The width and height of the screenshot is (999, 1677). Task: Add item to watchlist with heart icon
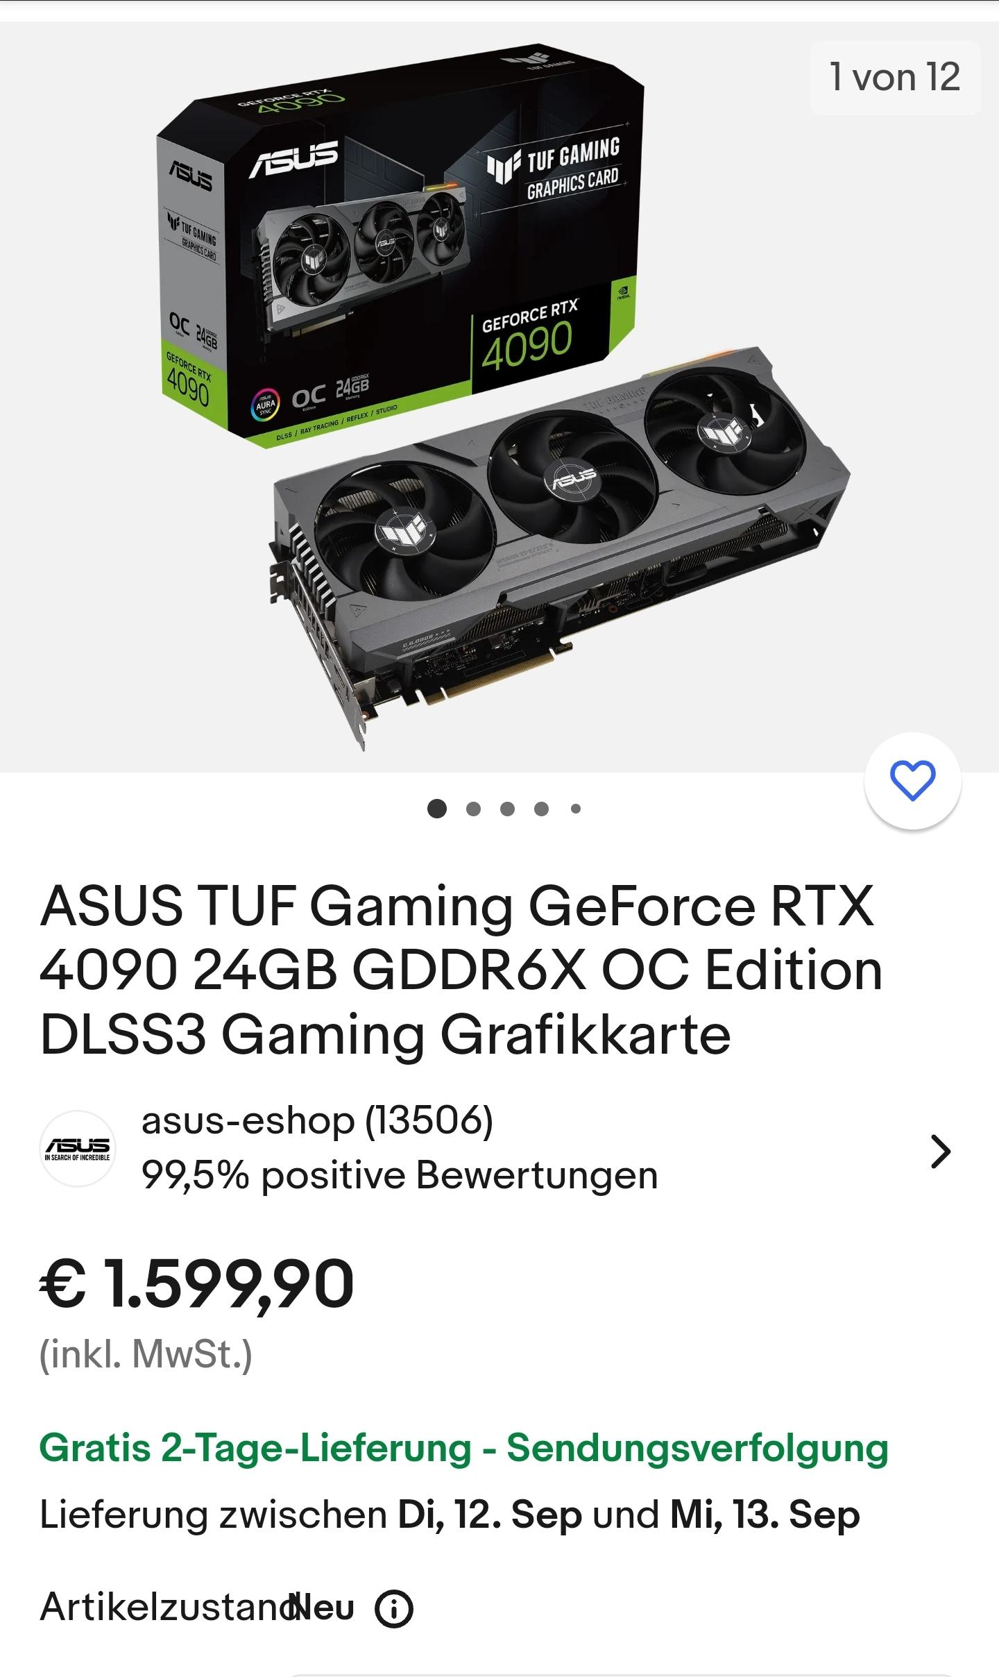point(912,782)
